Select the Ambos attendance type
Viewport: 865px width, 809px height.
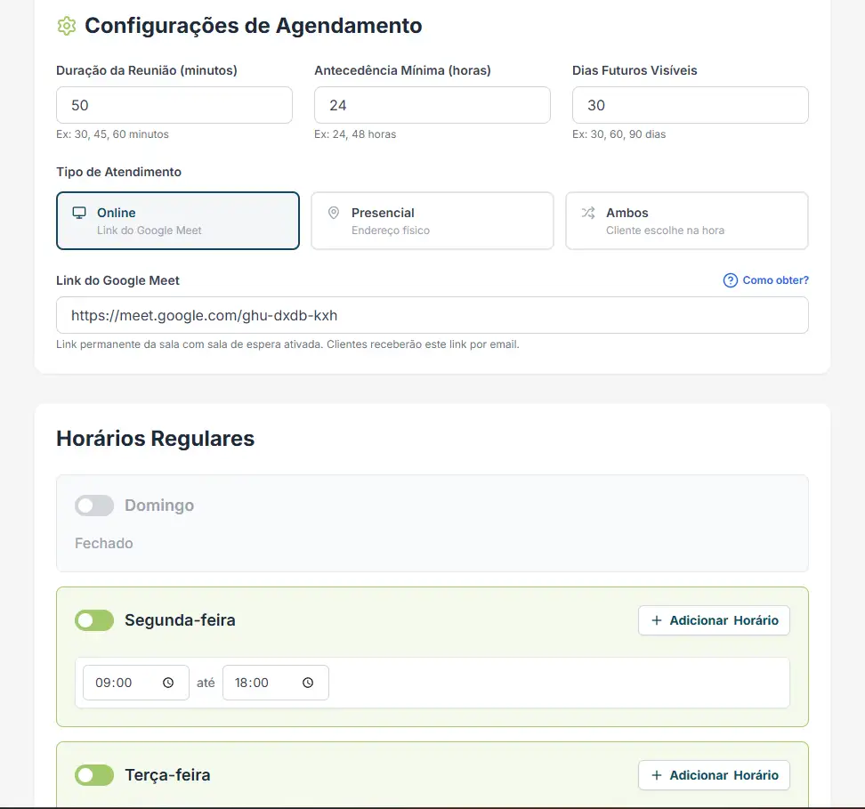(x=686, y=221)
